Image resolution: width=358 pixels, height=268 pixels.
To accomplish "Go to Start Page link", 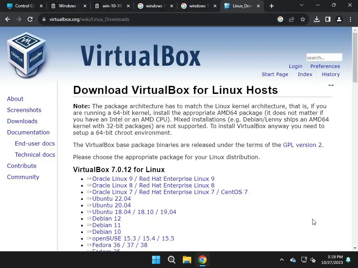I will click(x=275, y=74).
